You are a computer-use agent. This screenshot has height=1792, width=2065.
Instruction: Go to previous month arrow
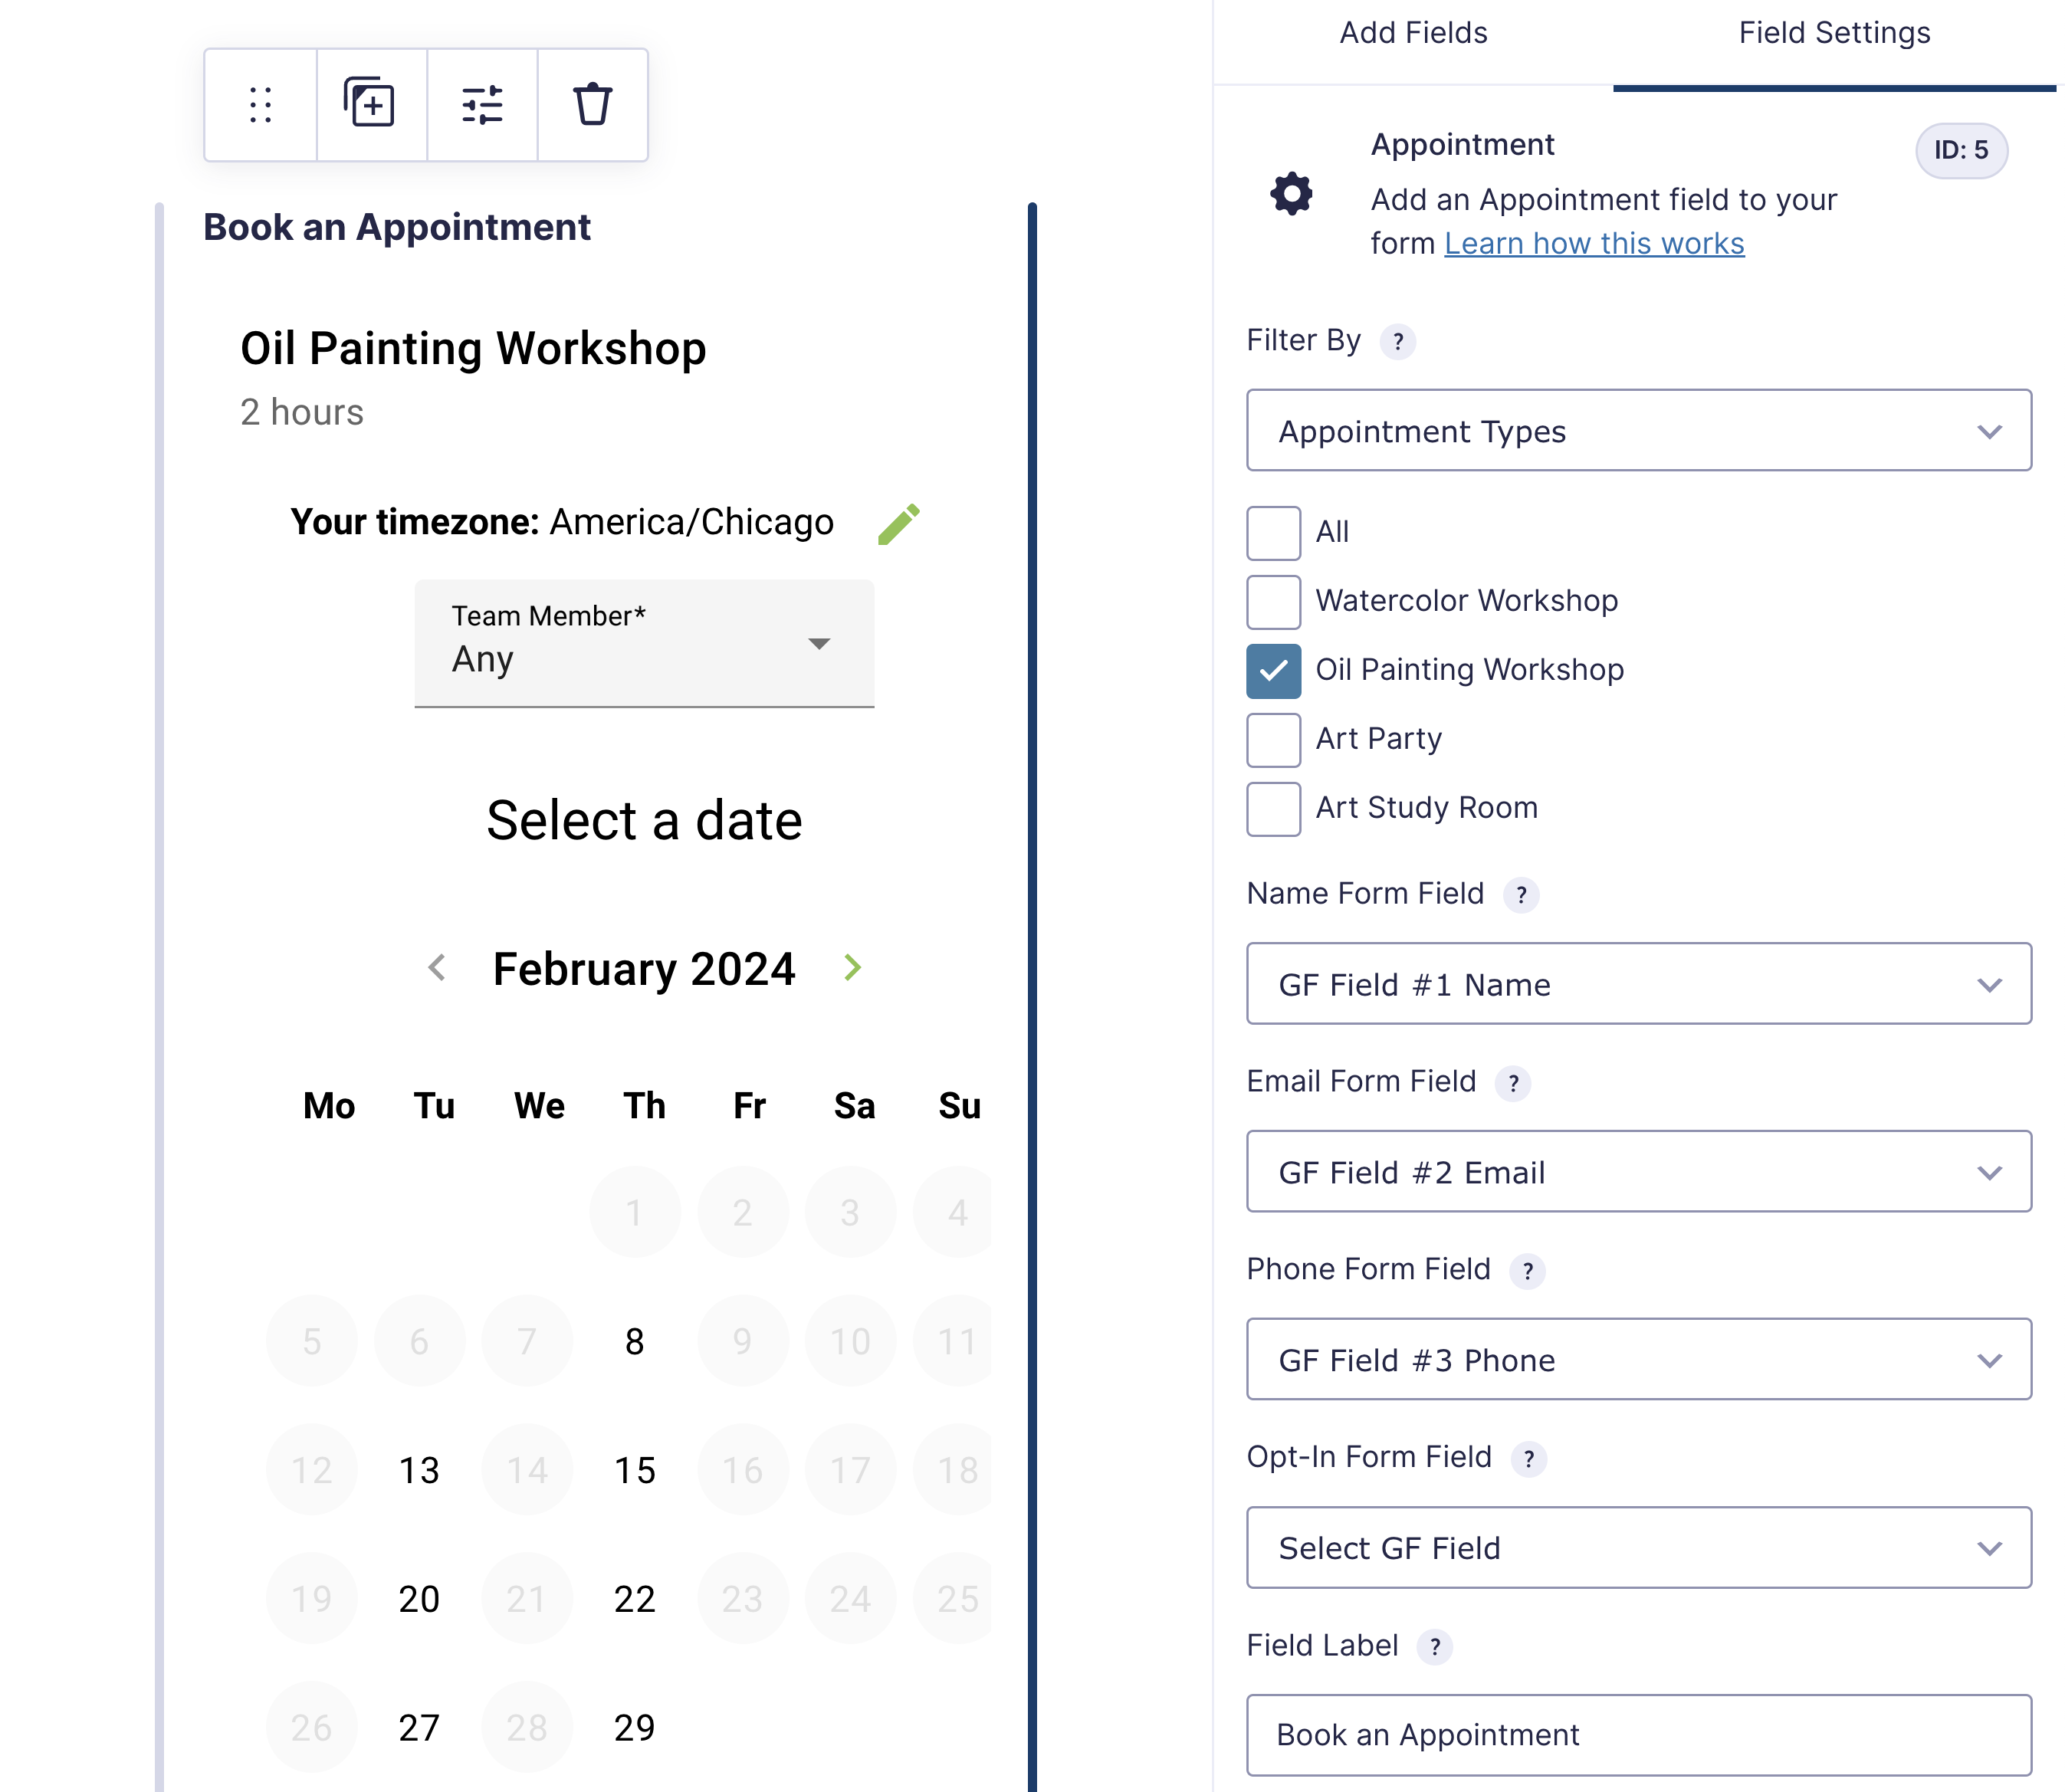437,968
